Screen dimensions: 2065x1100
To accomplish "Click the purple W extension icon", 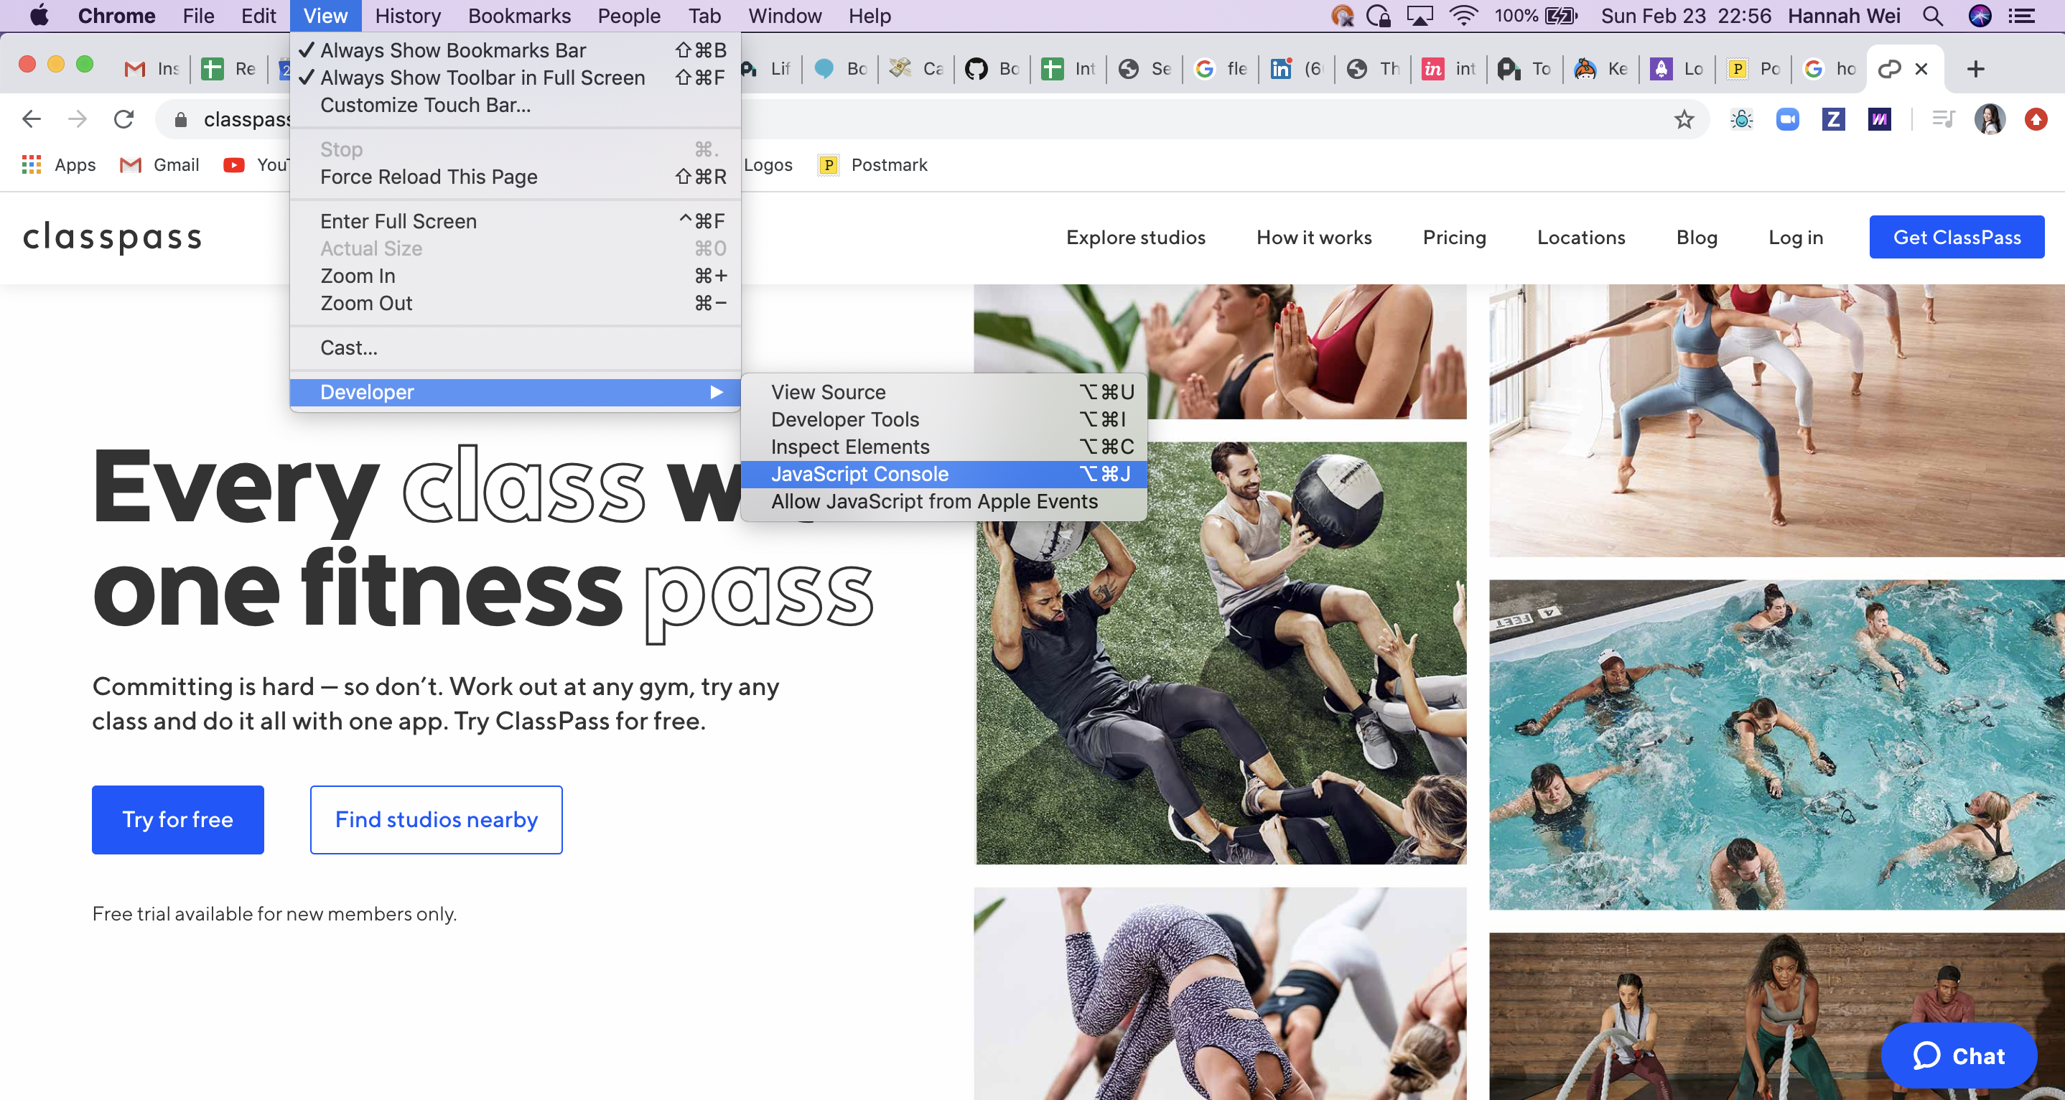I will click(x=1879, y=119).
